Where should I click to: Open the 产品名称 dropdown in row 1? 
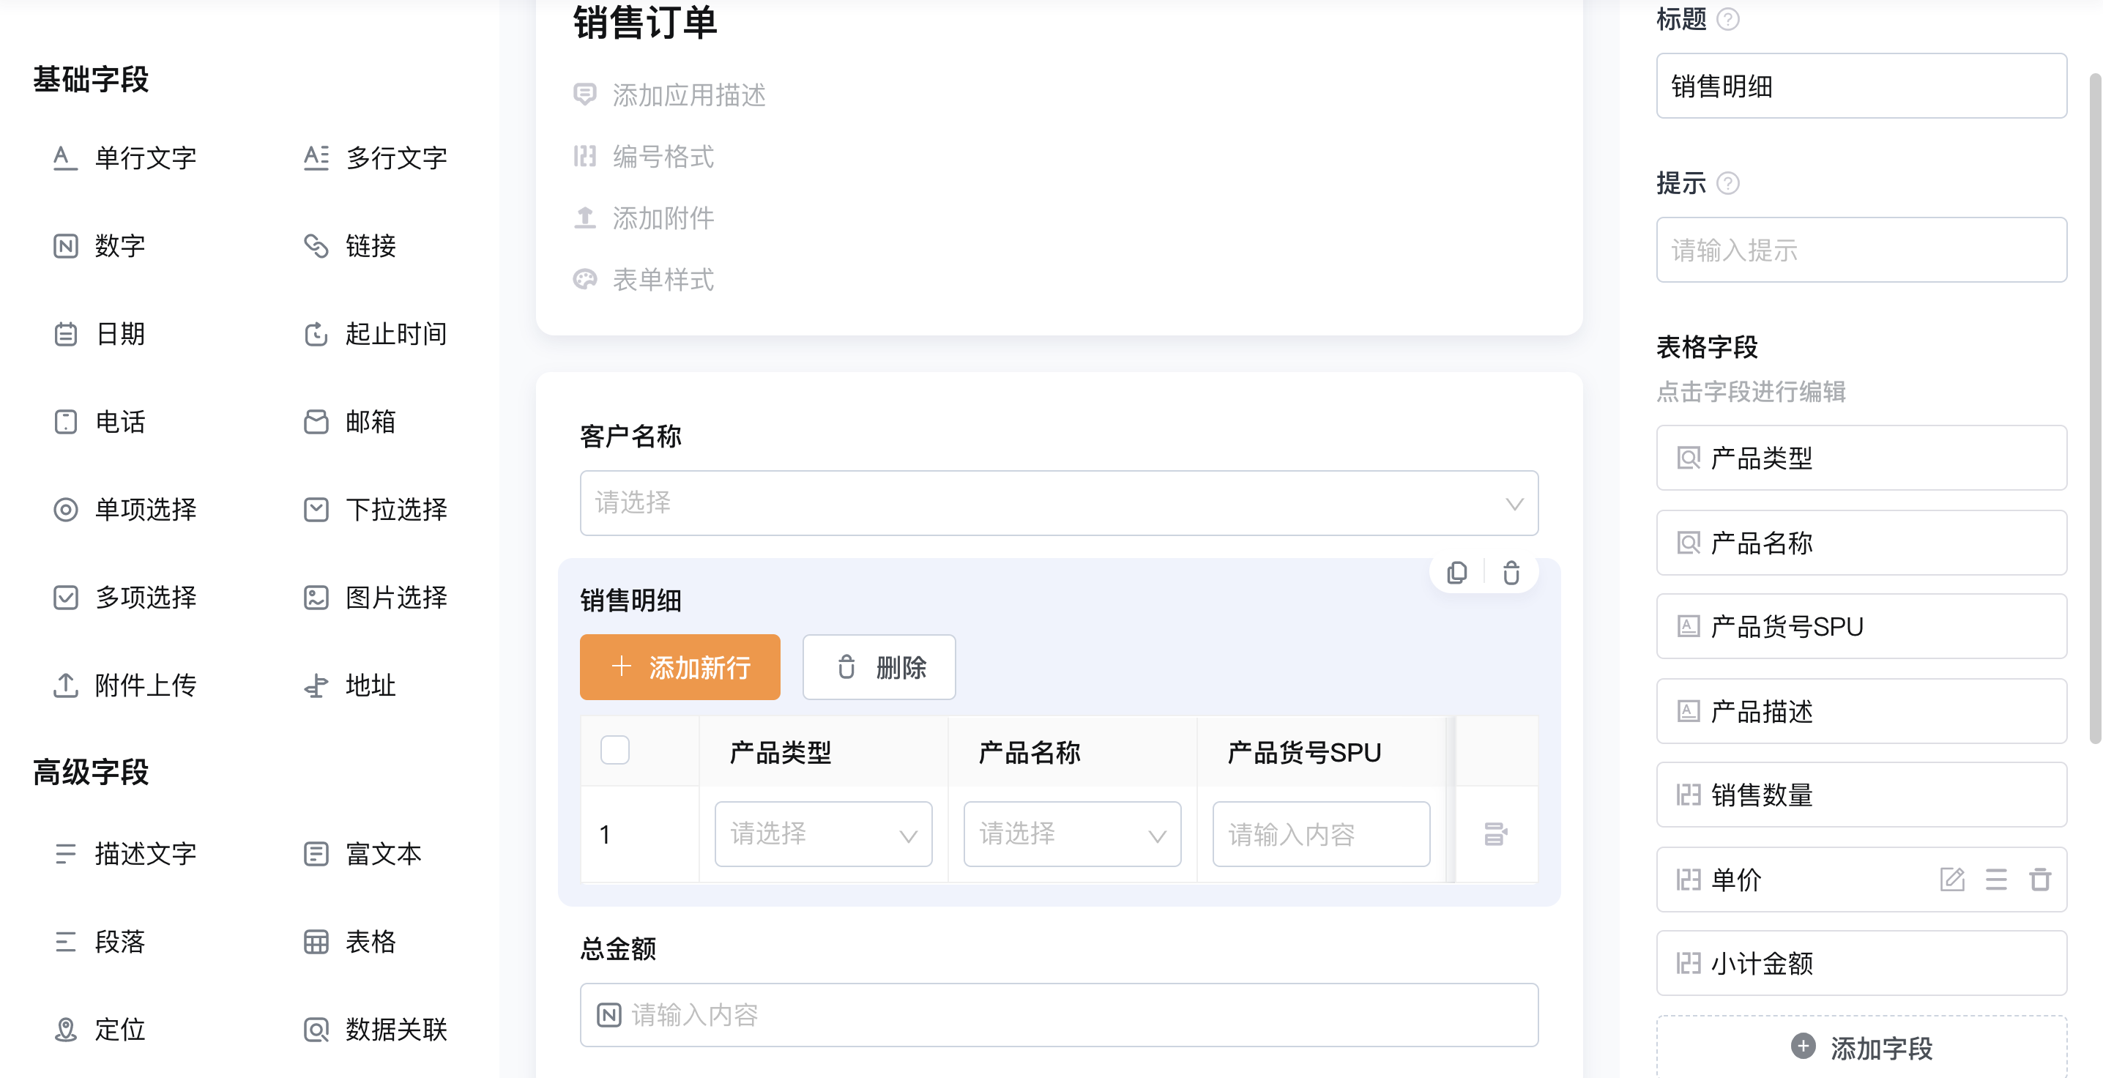coord(1072,834)
